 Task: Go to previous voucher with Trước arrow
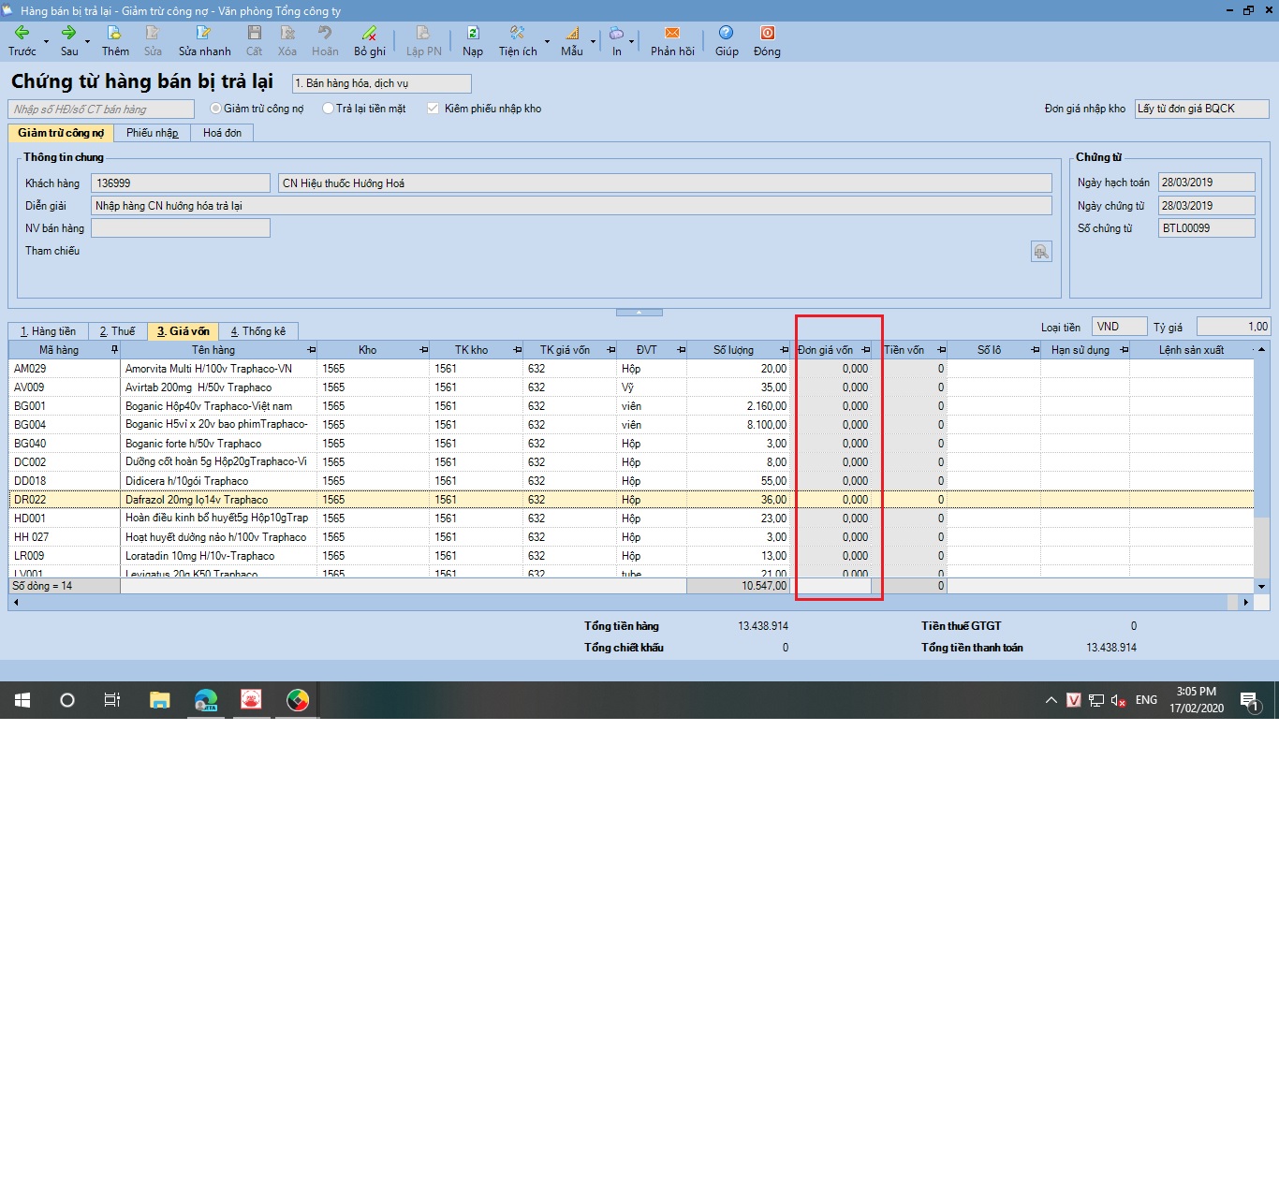[22, 34]
